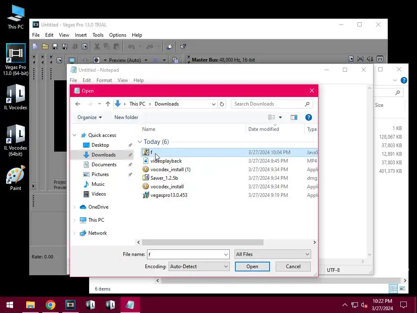417x313 pixels.
Task: Click Windows Start button
Action: click(10, 305)
